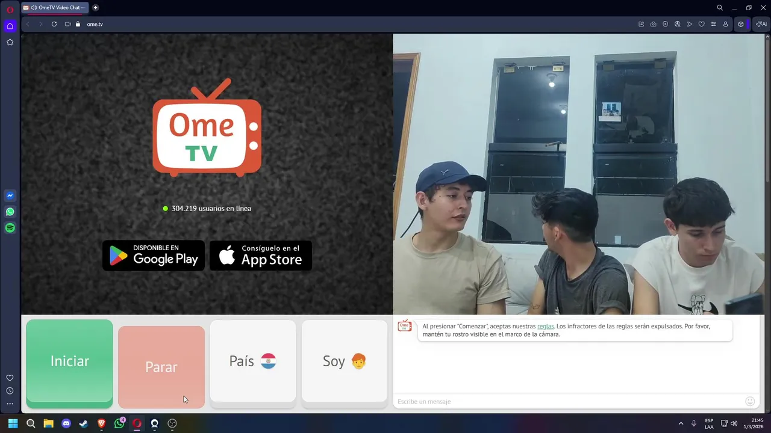
Task: Open the send flow arrow icon
Action: [689, 24]
